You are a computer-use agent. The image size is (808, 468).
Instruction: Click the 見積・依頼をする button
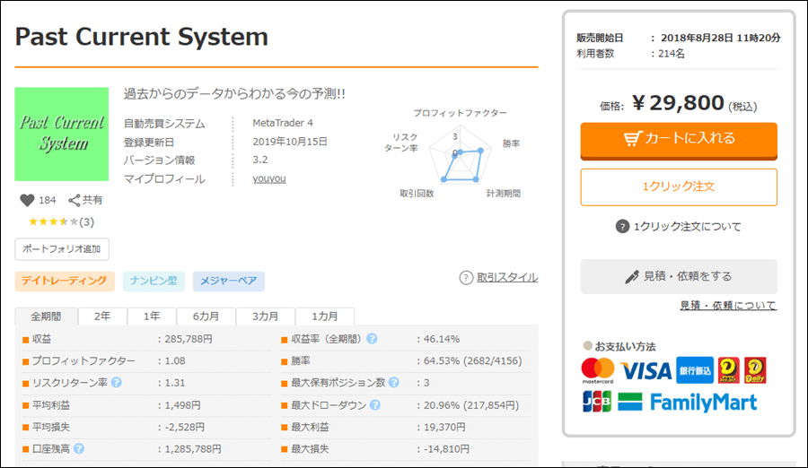point(679,276)
